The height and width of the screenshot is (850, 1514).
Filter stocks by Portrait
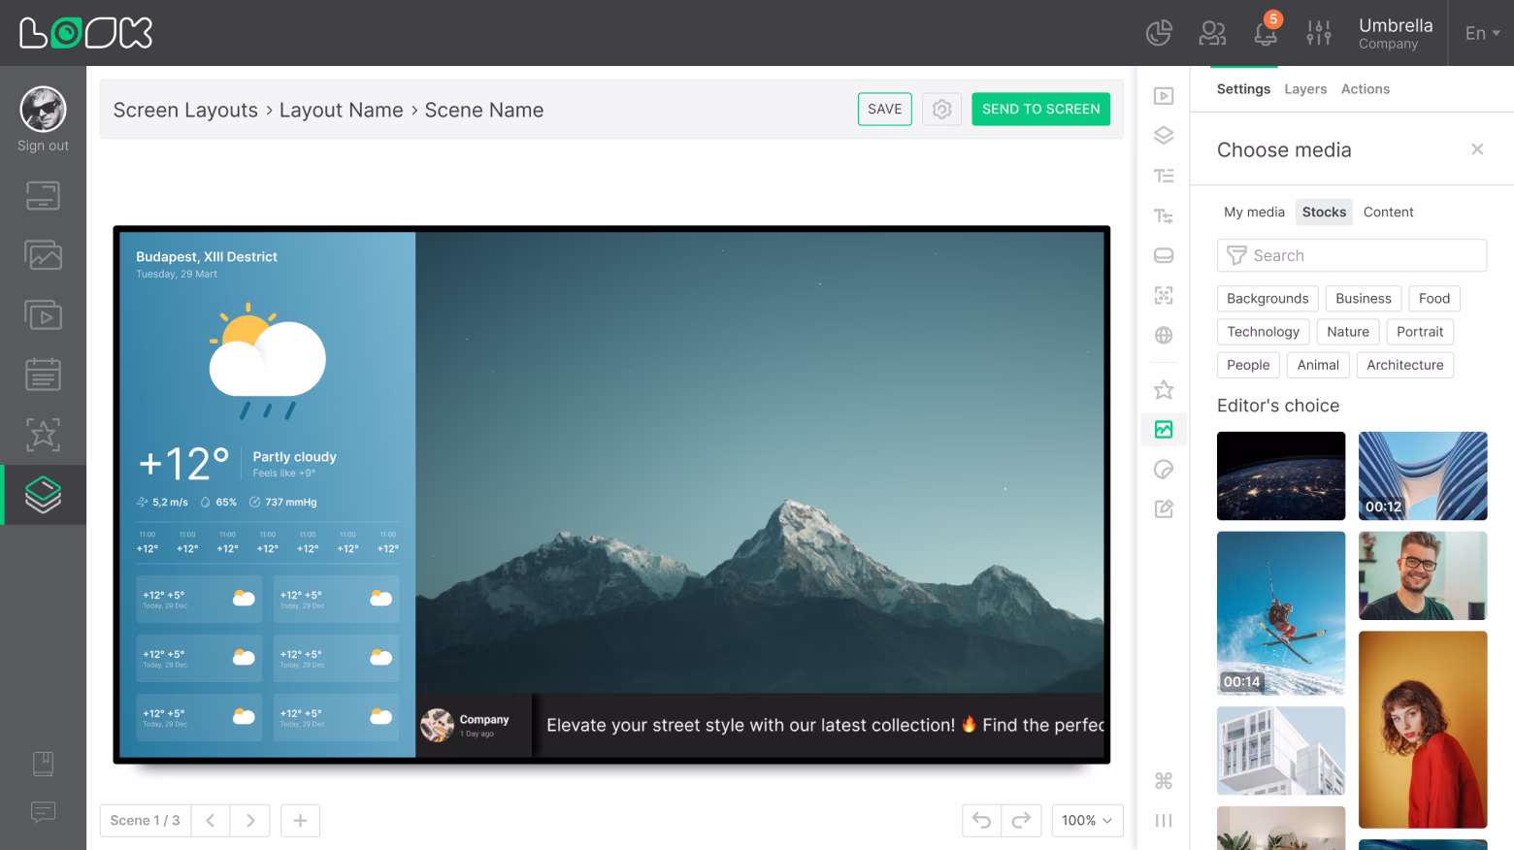click(1420, 332)
